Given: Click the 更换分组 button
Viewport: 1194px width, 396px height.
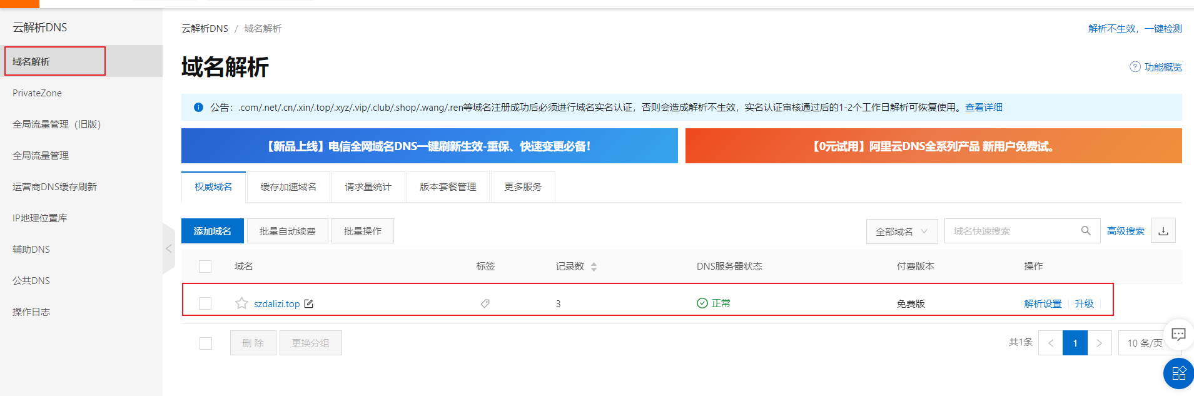Looking at the screenshot, I should click(311, 343).
